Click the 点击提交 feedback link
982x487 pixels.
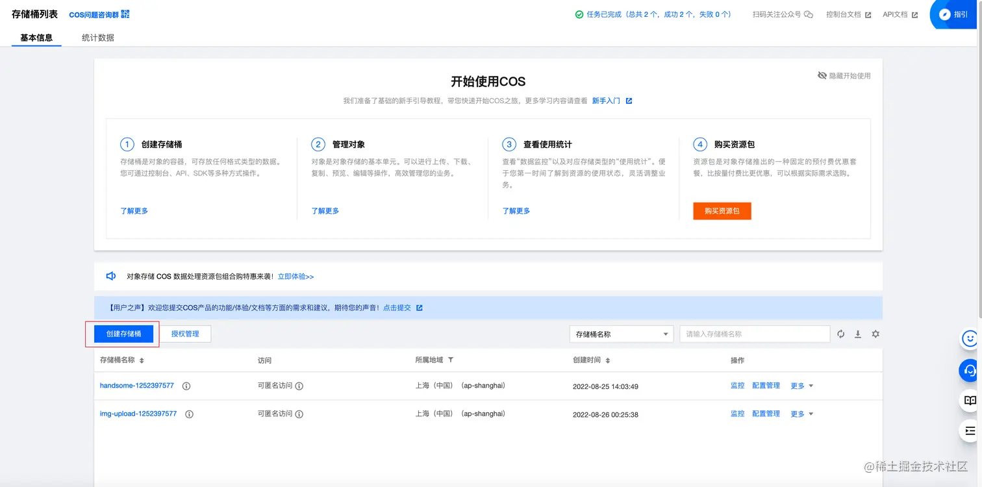click(397, 308)
